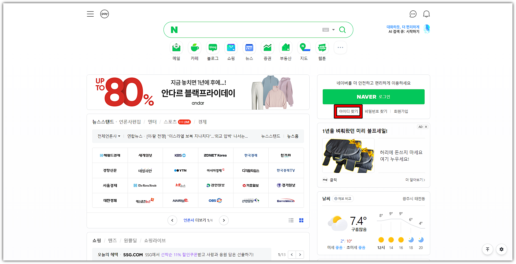Switch newsstand to list view icon
This screenshot has height=264, width=516.
[x=291, y=220]
